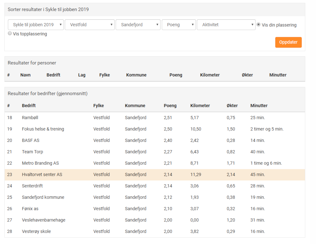Click the Metro Branding AS name
This screenshot has height=244, width=316.
[40, 163]
